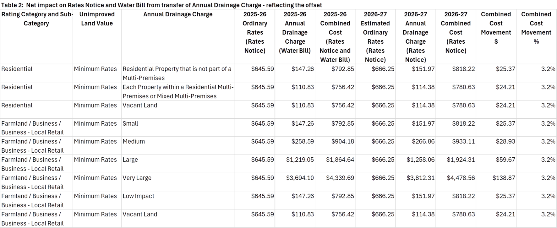The width and height of the screenshot is (557, 228).
Task: Select the 'Large' drainage charge category cell
Action: click(130, 160)
